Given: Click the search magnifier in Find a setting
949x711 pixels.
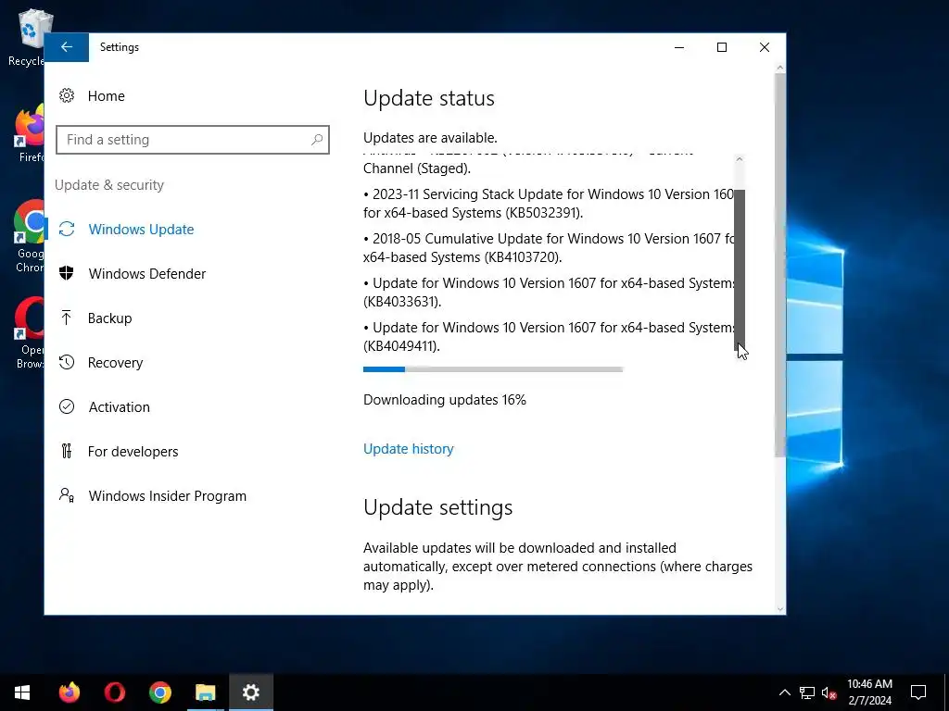Looking at the screenshot, I should coord(317,140).
